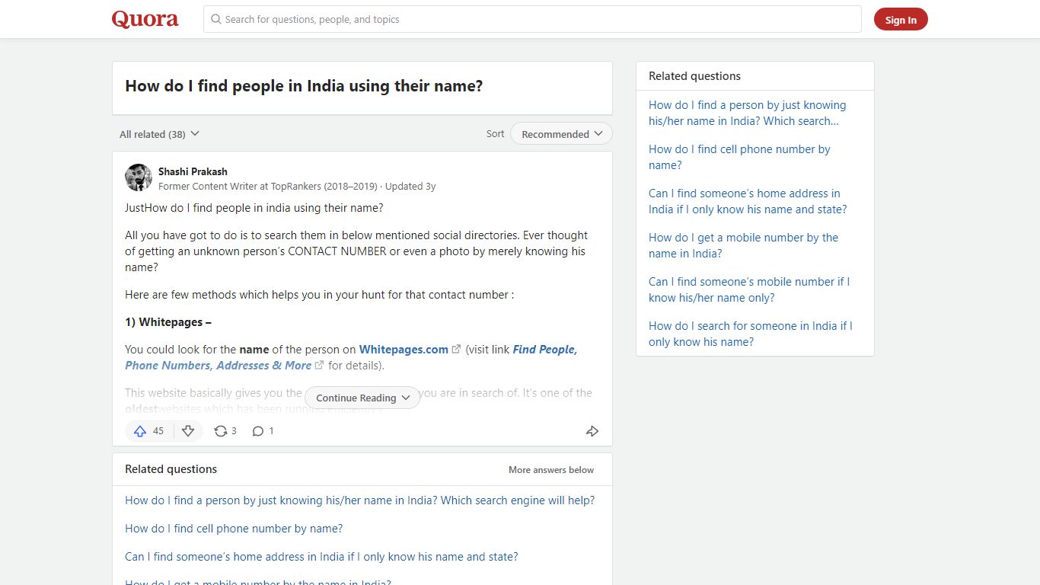The height and width of the screenshot is (585, 1040).
Task: Click the search magnifier icon
Action: pos(216,19)
